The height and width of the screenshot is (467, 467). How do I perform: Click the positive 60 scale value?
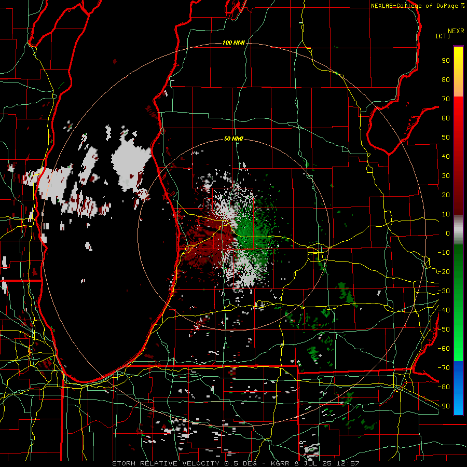pos(446,118)
